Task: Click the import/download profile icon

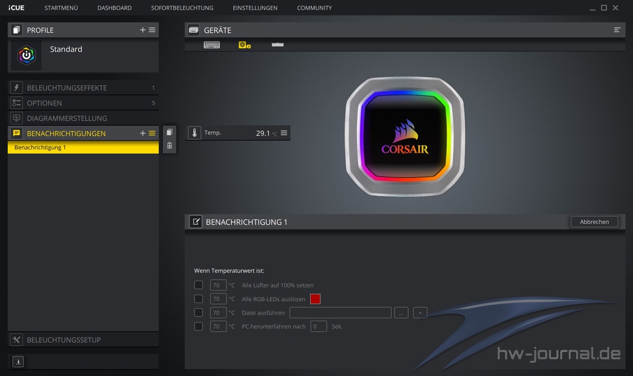Action: pos(18,362)
